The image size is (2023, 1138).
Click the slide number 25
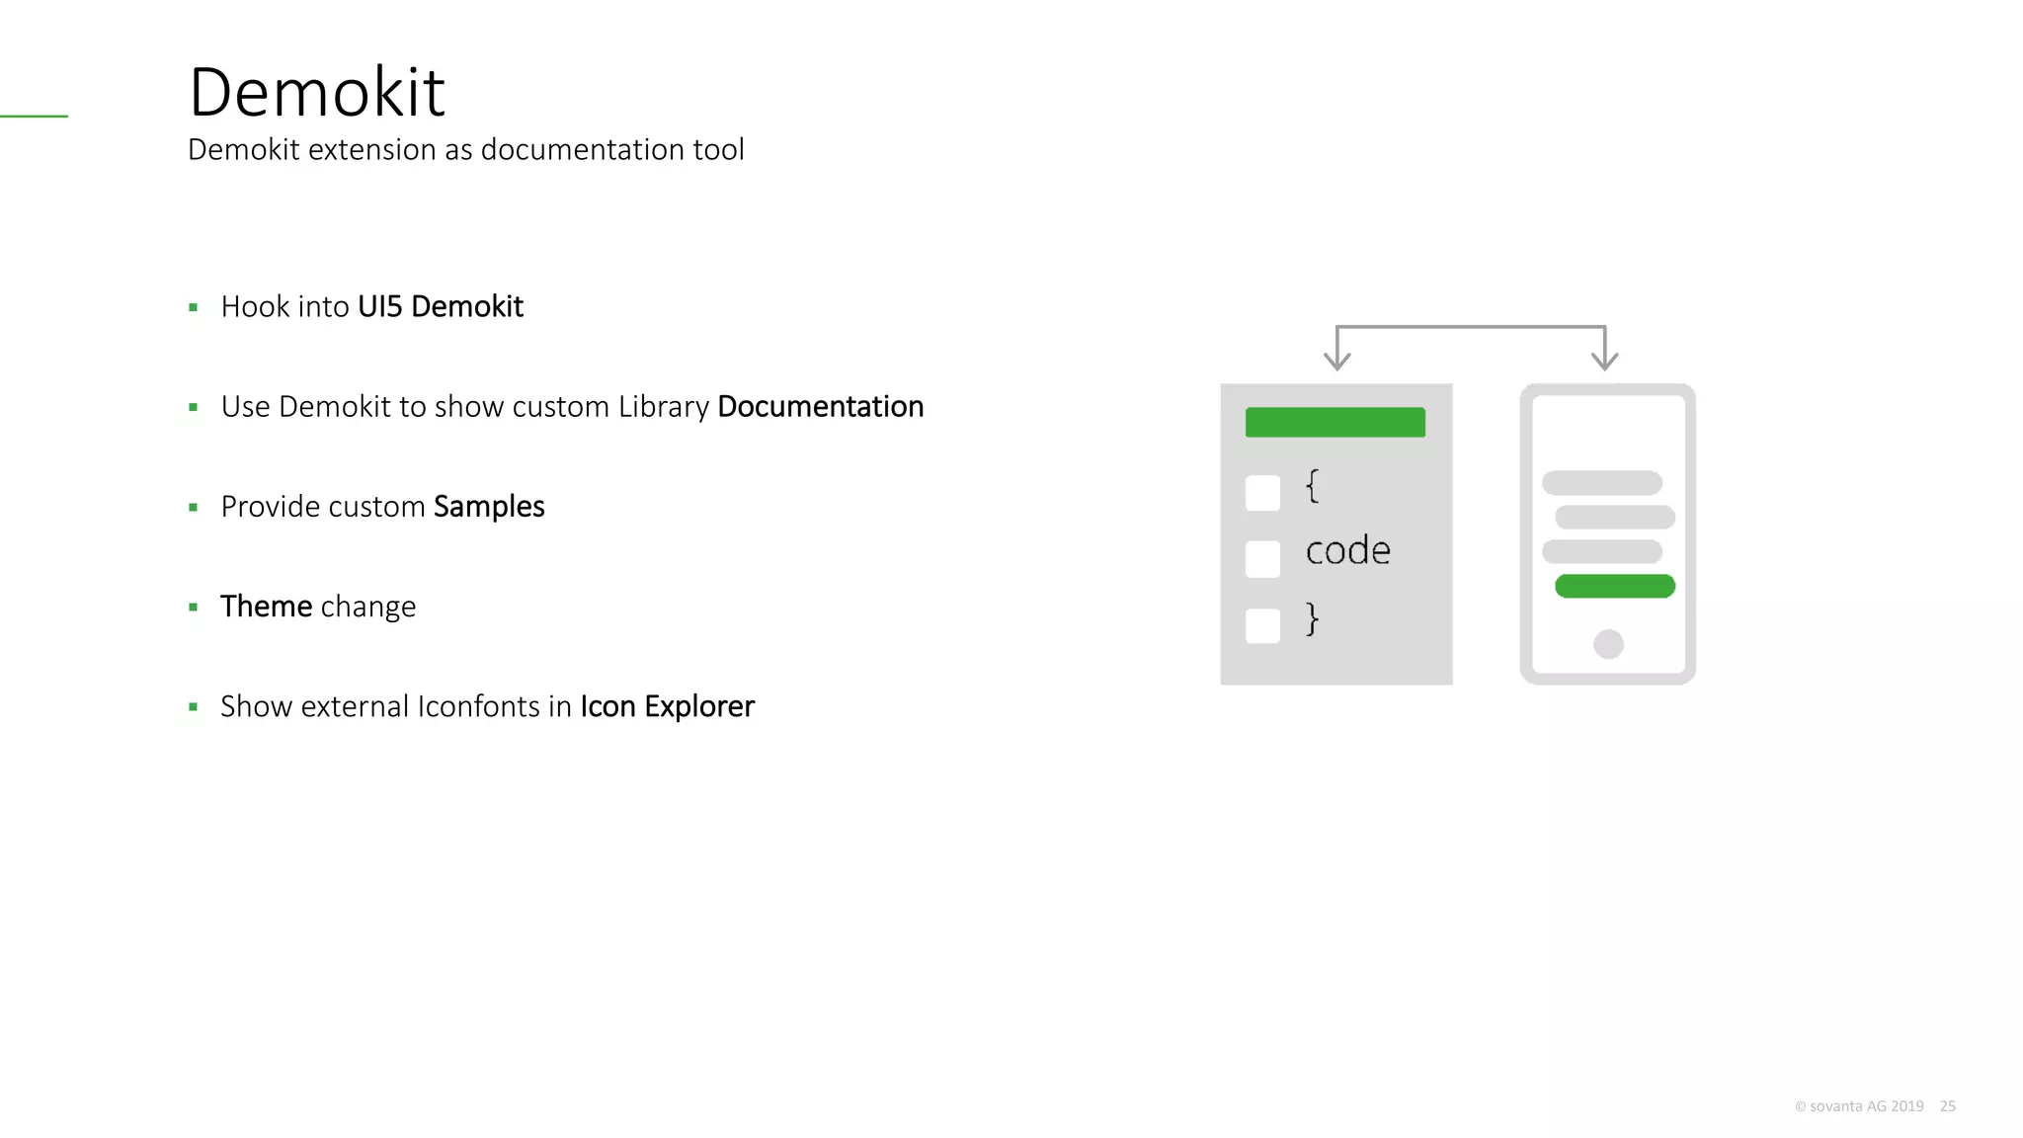click(1948, 1106)
